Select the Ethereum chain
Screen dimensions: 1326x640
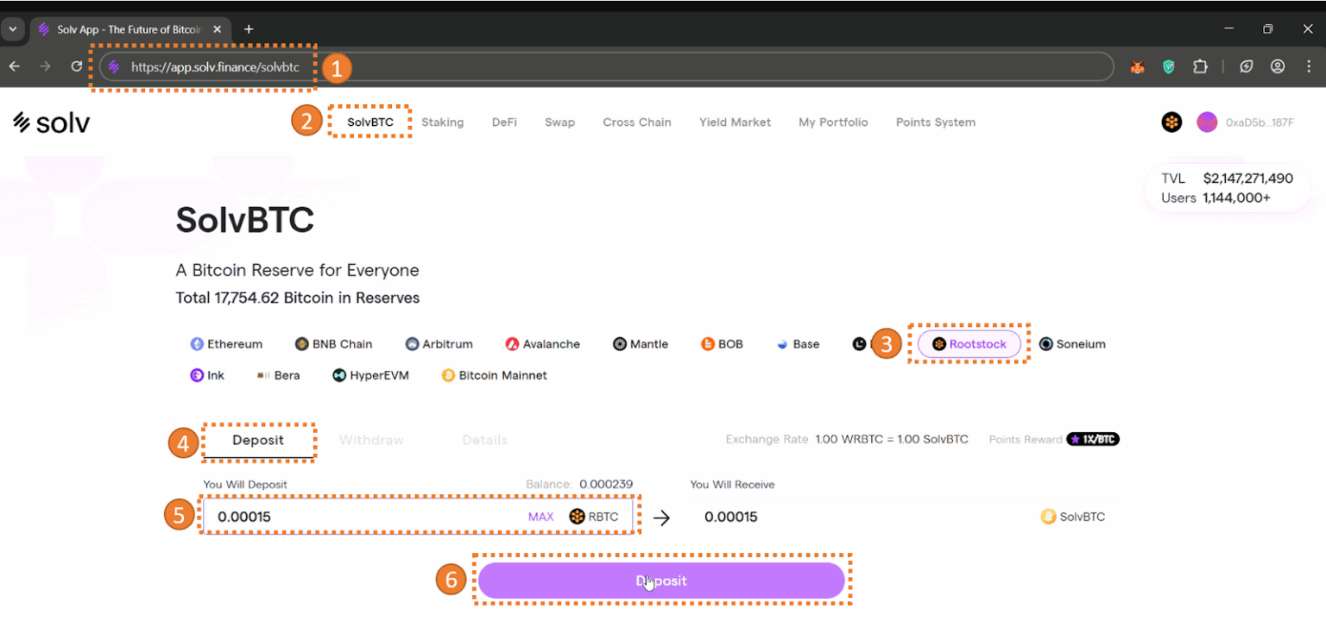point(226,344)
